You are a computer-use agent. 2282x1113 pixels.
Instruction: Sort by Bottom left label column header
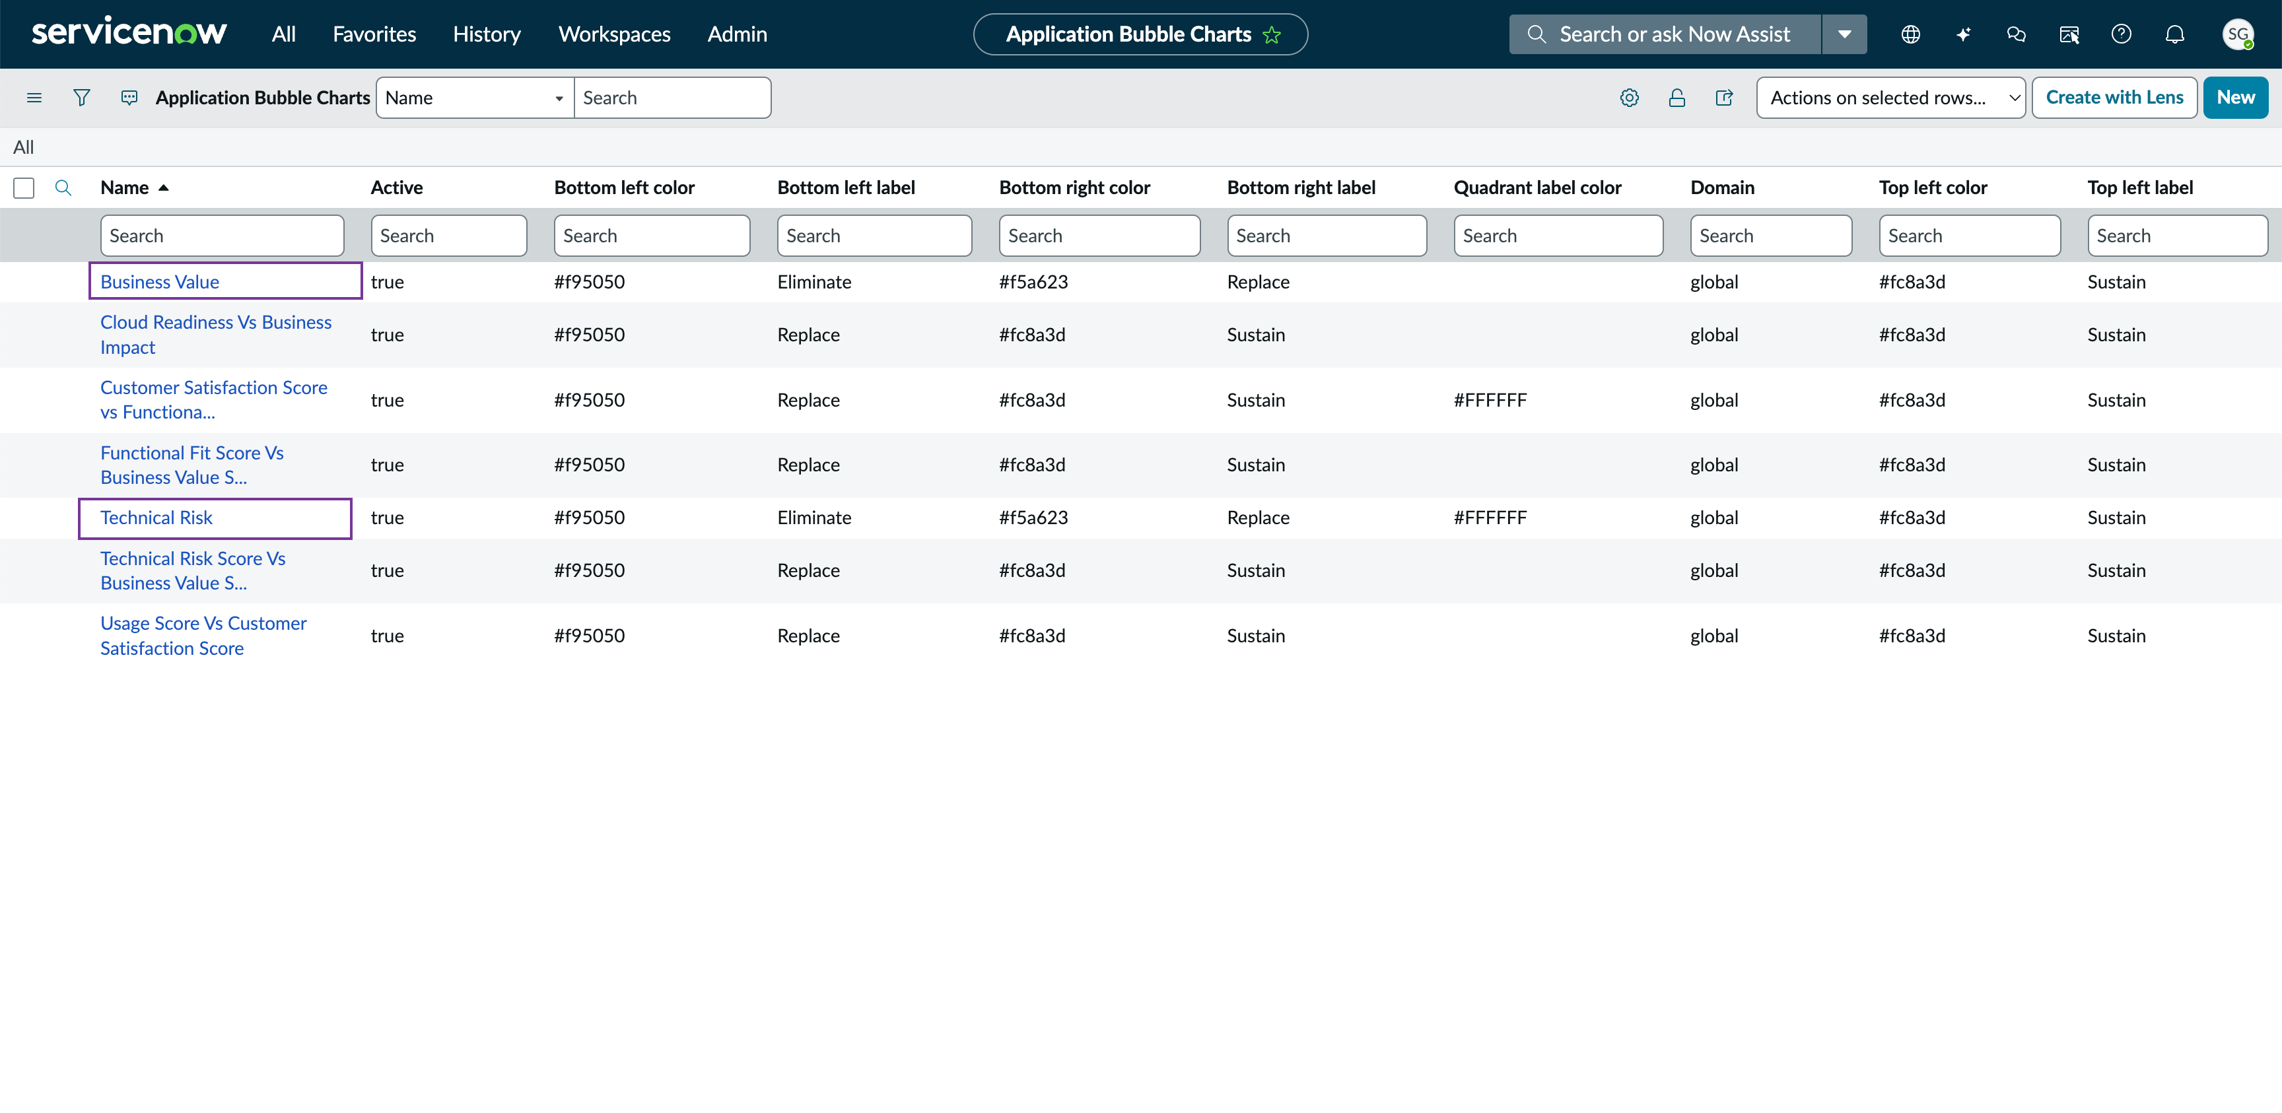pos(846,187)
